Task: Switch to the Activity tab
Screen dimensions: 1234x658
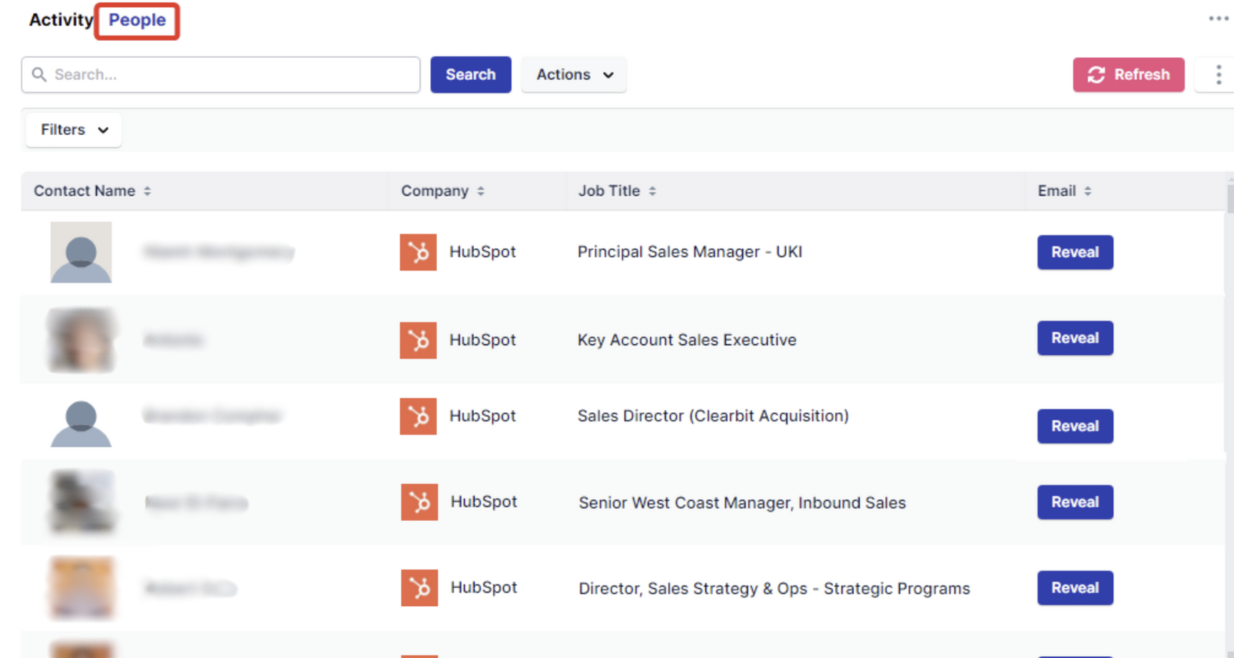Action: (60, 20)
